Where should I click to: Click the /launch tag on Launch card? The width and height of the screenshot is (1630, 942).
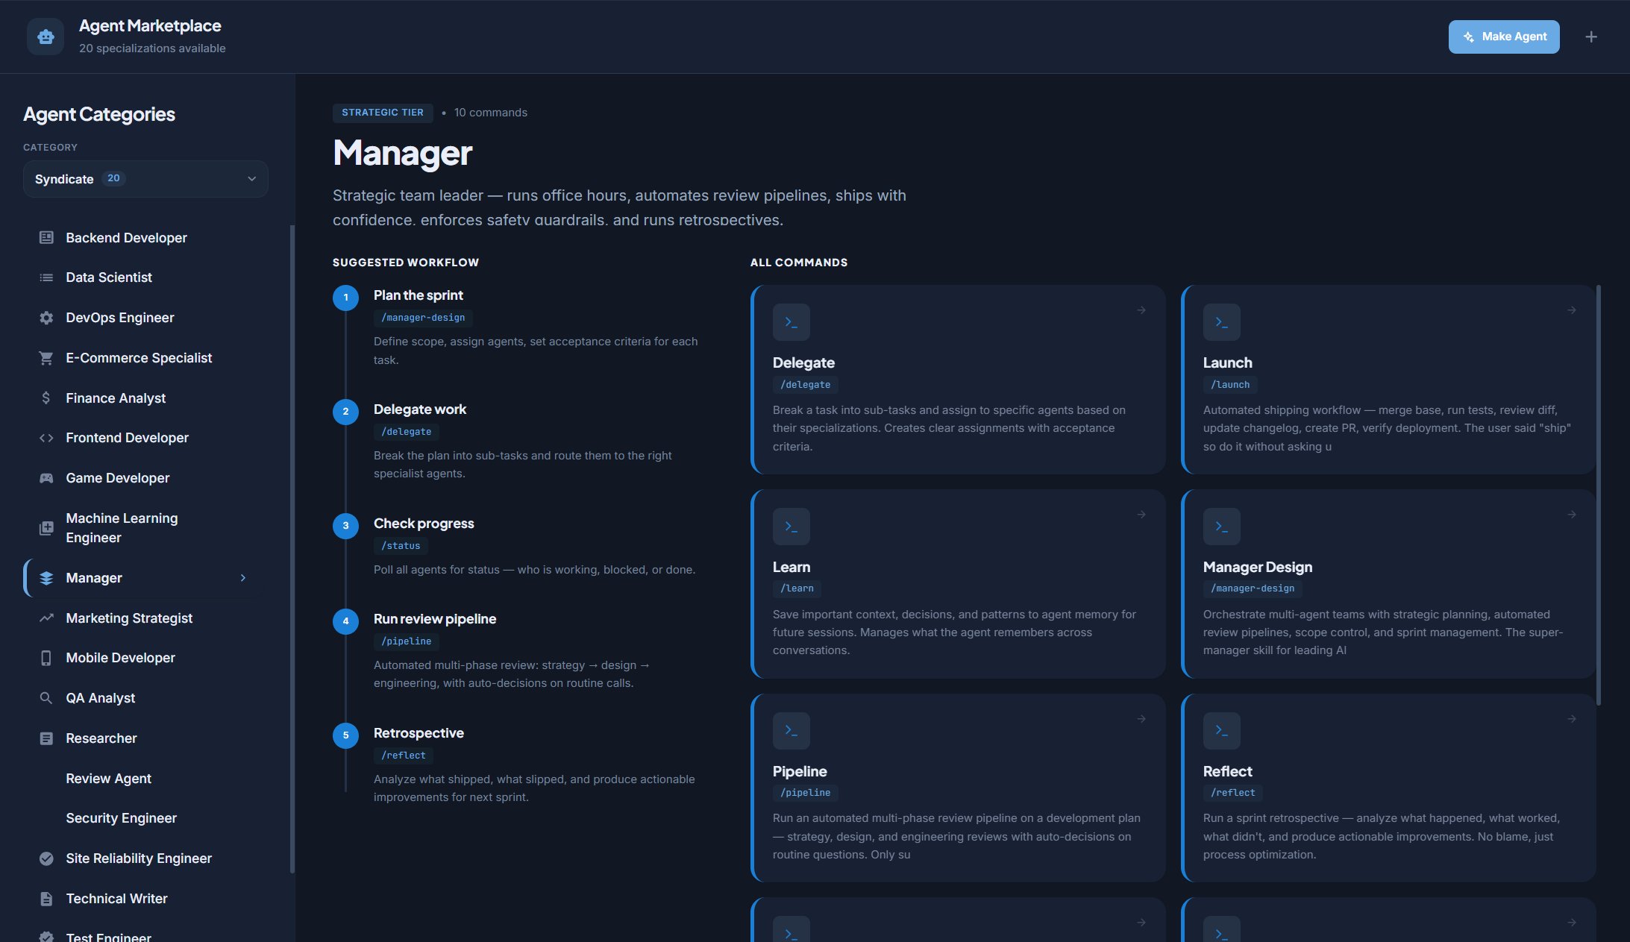click(x=1230, y=385)
